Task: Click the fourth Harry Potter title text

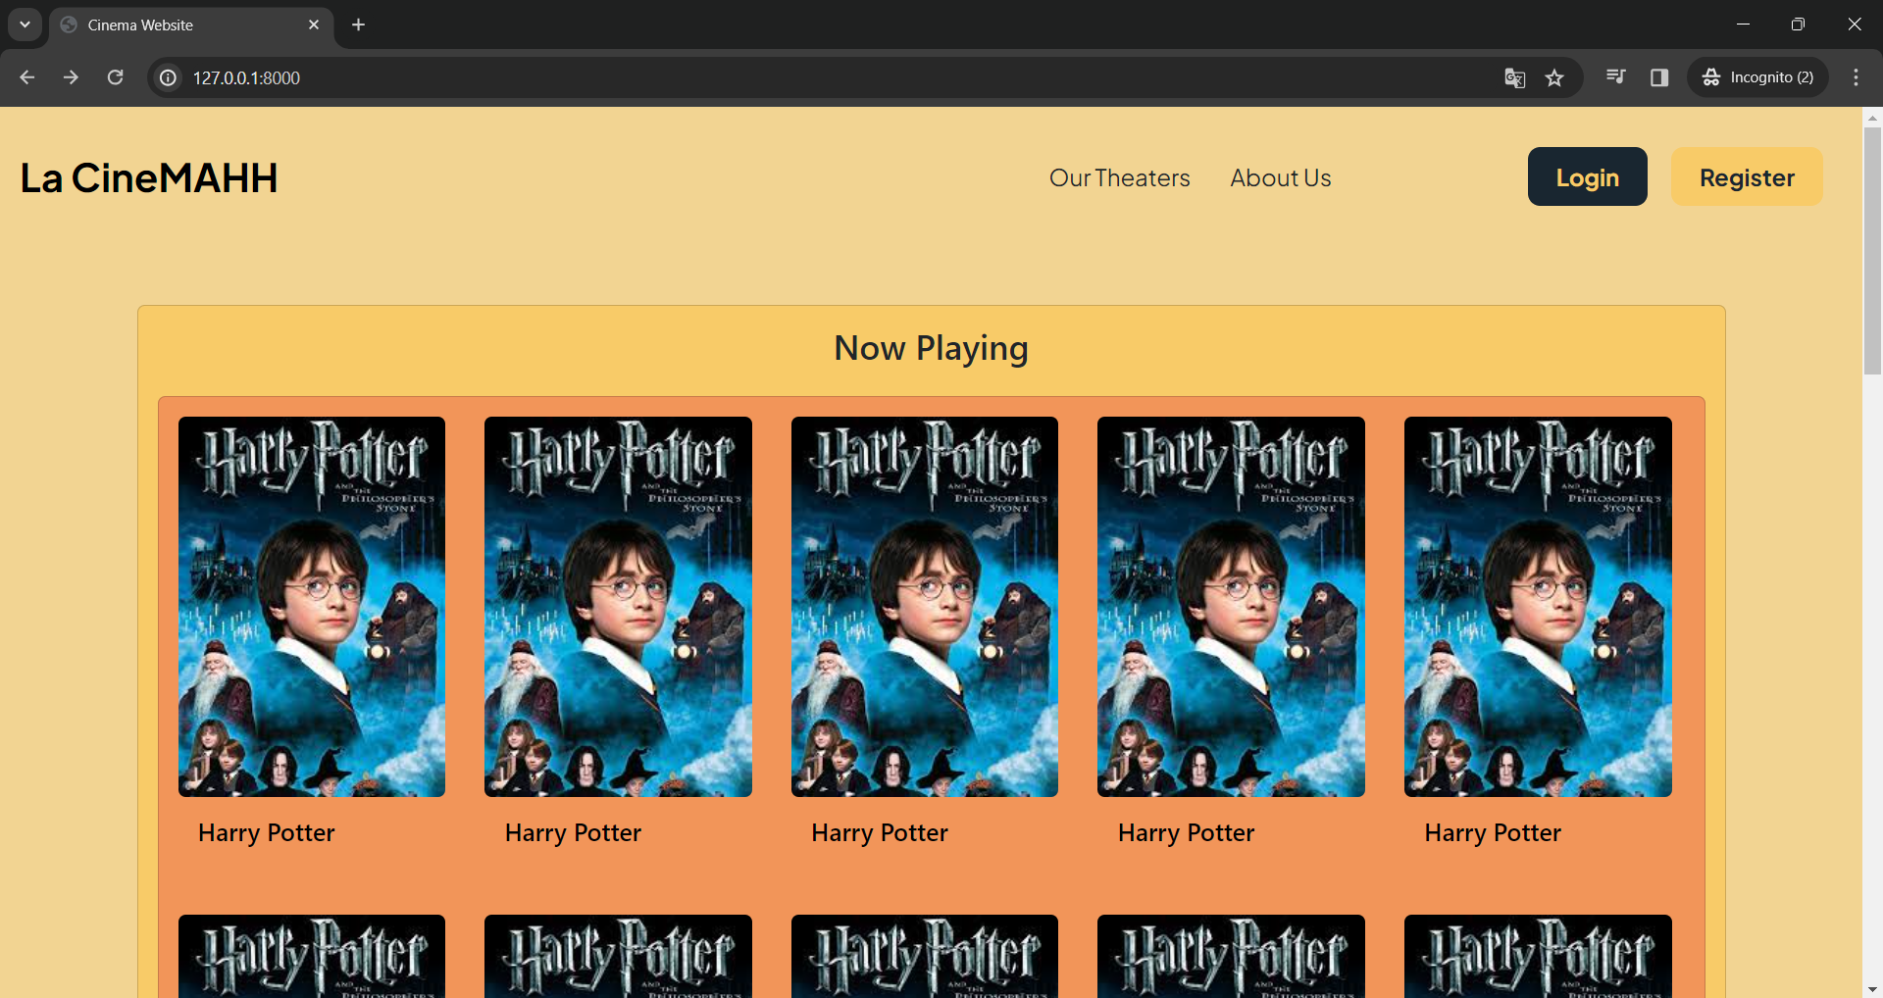Action: click(1186, 833)
